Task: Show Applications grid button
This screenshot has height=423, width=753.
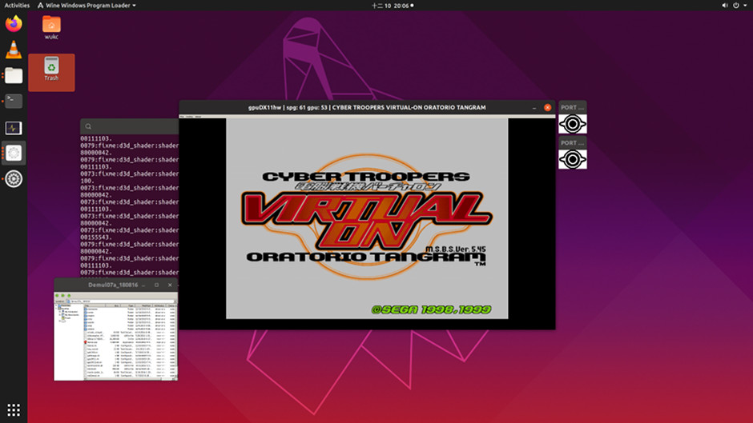Action: pos(14,410)
